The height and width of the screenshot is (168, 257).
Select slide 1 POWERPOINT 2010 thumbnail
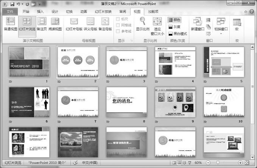pyautogui.click(x=29, y=62)
